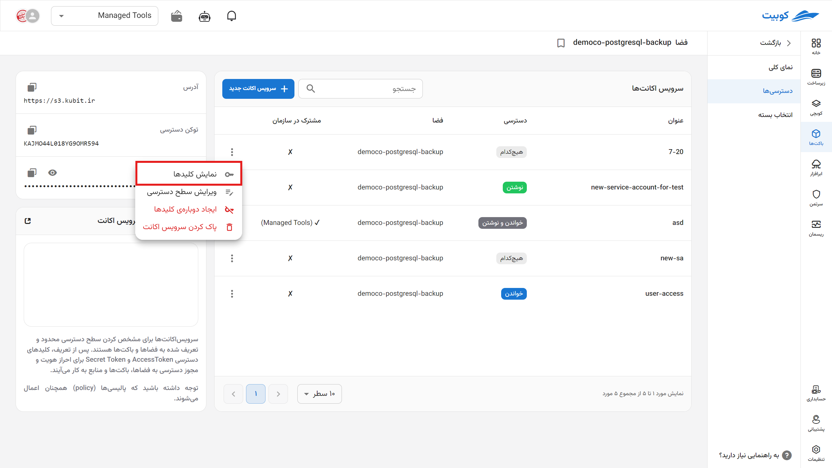This screenshot has height=468, width=832.
Task: Switch to the نمای کلی tab
Action: click(x=754, y=67)
